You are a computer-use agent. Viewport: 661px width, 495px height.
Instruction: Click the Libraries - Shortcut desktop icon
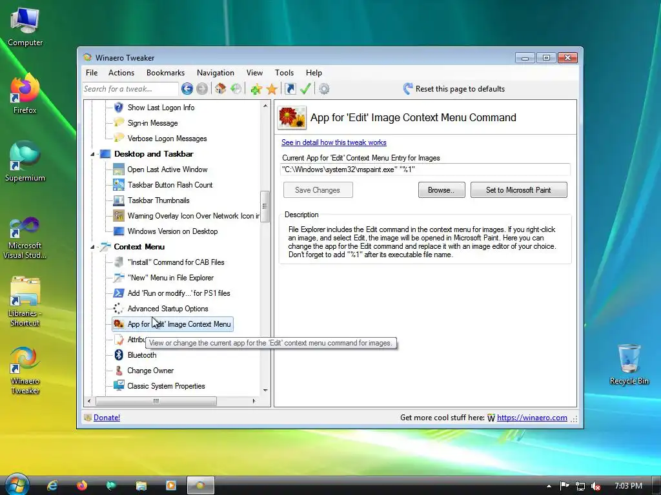pos(25,302)
